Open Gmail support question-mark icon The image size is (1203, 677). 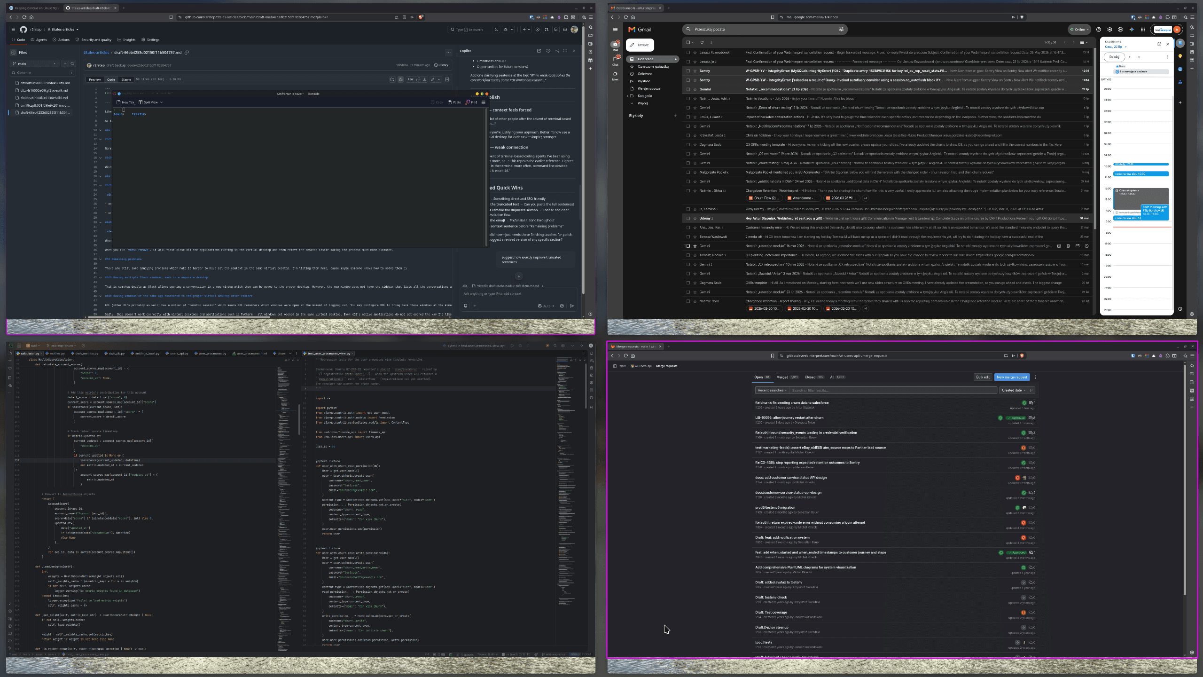click(x=1099, y=29)
